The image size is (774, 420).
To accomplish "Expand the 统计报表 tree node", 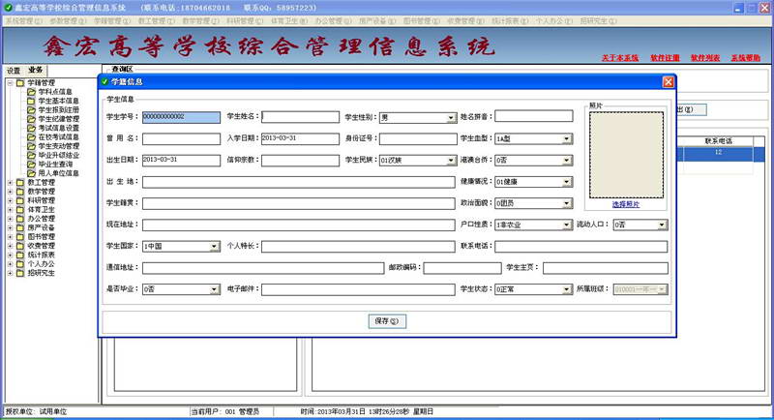I will click(x=10, y=255).
